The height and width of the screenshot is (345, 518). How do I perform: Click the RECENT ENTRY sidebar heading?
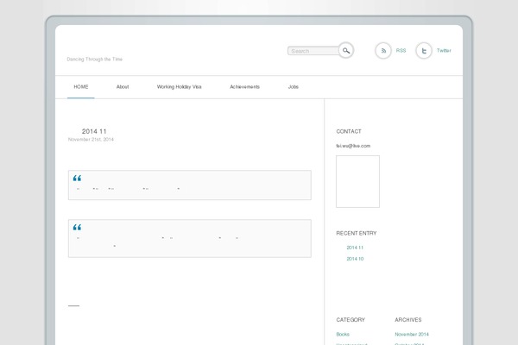coord(356,233)
